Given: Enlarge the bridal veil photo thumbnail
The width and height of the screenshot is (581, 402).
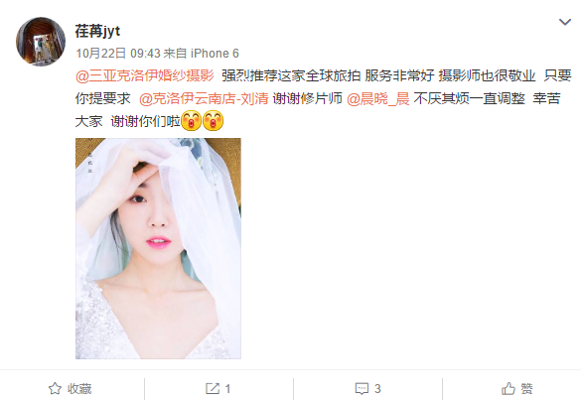Looking at the screenshot, I should tap(158, 248).
